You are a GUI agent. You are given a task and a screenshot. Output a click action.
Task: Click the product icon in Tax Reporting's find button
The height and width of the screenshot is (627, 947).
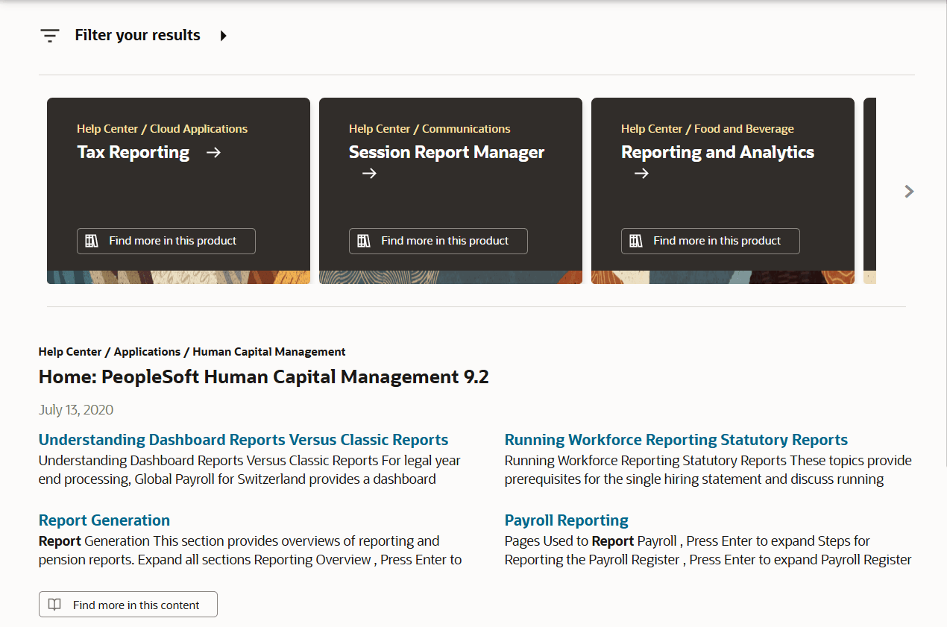click(x=92, y=240)
